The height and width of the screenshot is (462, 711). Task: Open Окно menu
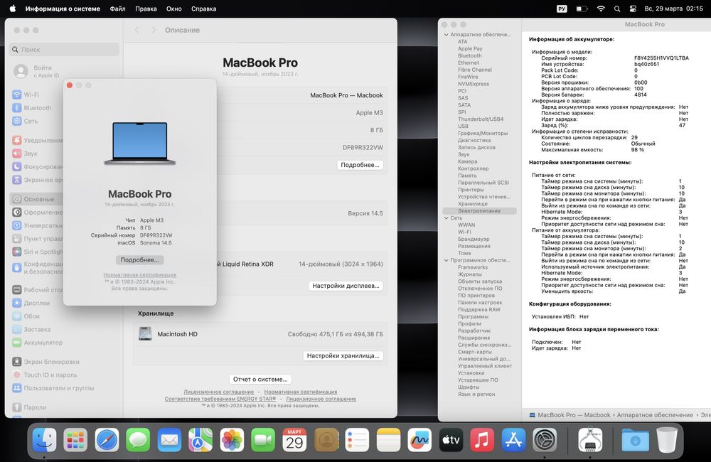[173, 9]
